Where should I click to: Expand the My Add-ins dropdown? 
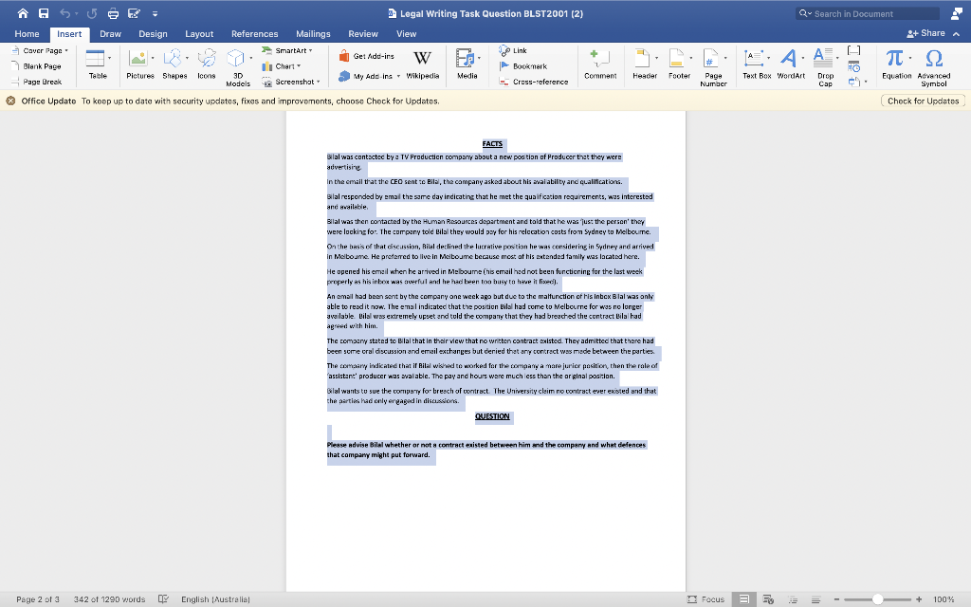click(x=398, y=76)
